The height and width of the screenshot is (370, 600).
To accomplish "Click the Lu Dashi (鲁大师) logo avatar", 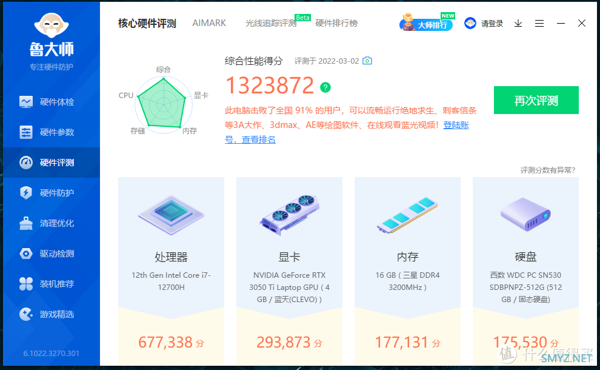I will (x=52, y=25).
